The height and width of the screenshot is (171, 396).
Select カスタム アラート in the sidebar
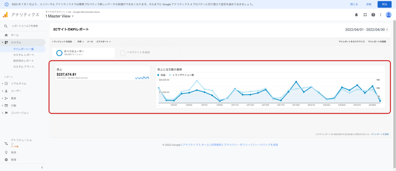24,67
